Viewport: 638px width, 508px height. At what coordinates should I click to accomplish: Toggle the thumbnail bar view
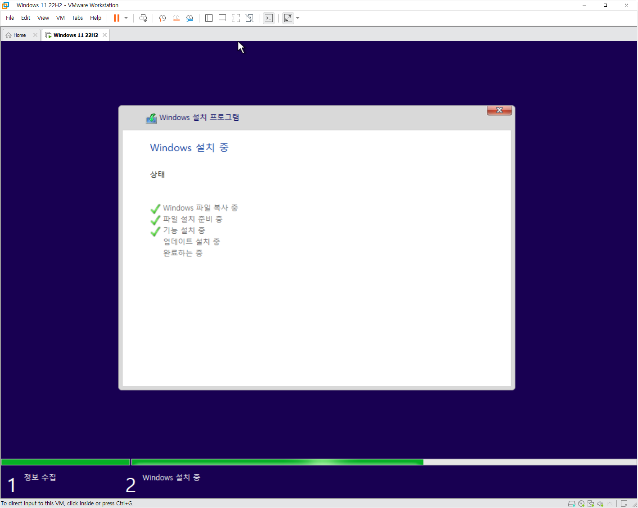(222, 18)
